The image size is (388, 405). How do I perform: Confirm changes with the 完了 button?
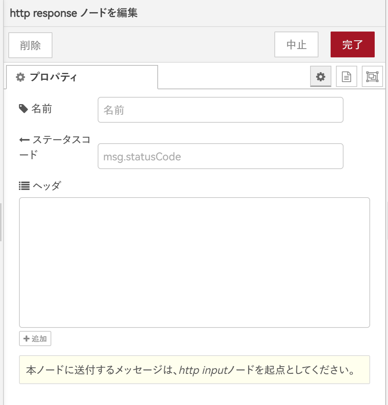pos(352,44)
